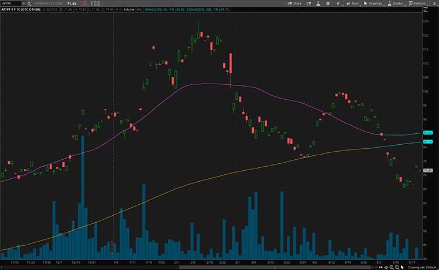Expand the symbol selector dropdown arrow
The height and width of the screenshot is (270, 439).
point(24,3)
